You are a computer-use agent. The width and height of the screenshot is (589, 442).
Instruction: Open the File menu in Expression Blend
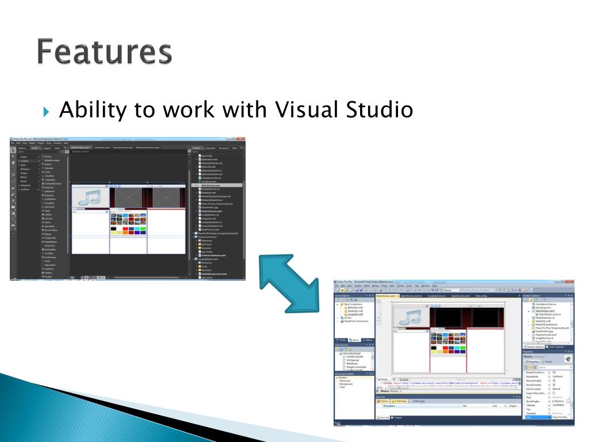coord(13,143)
